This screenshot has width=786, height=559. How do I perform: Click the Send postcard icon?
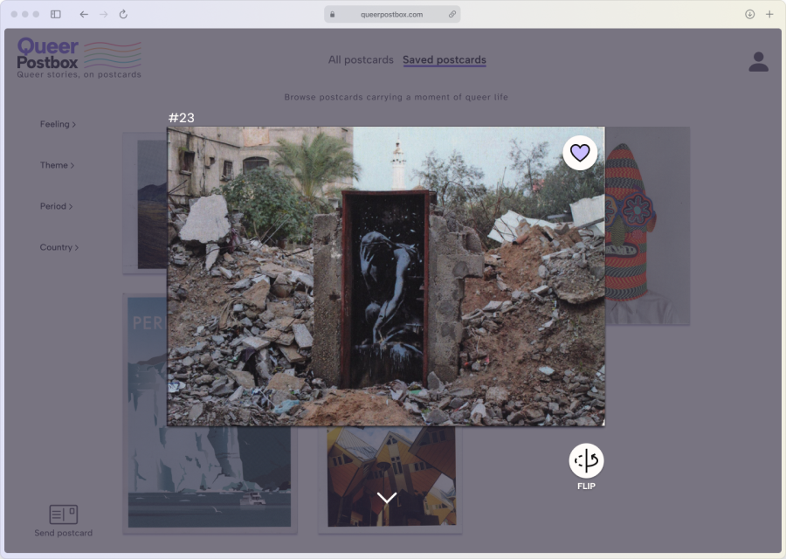pos(63,514)
